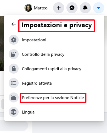107x133 pixels.
Task: Choose Preferenze per la sezione Notizie
Action: [54, 97]
